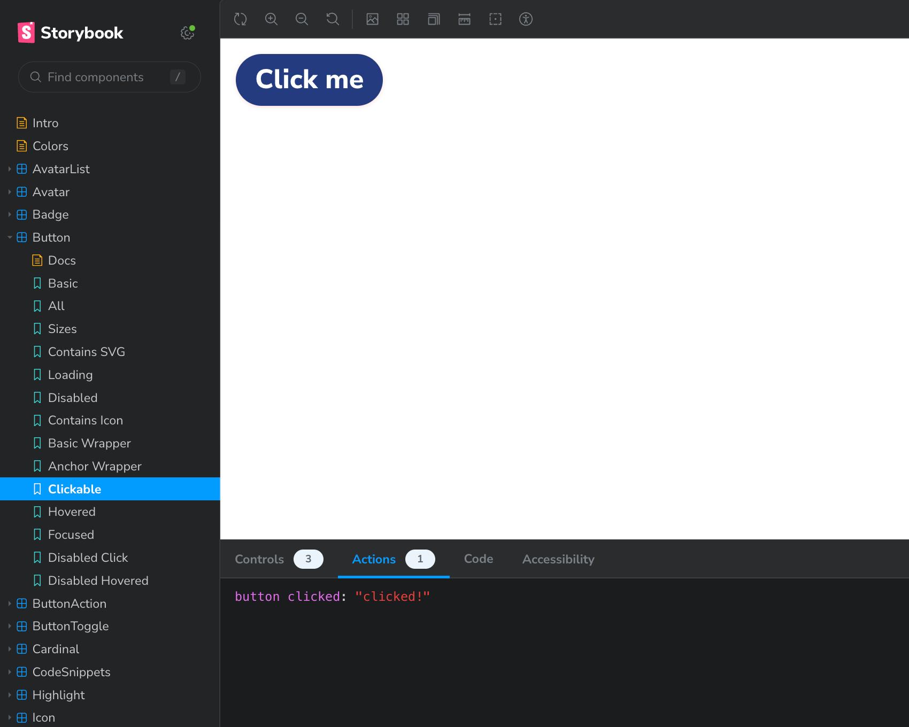Switch to the Accessibility tab
This screenshot has height=727, width=909.
(558, 559)
